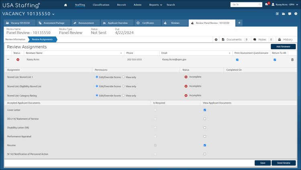
Task: Switch to Certificates tab
Action: (148, 23)
